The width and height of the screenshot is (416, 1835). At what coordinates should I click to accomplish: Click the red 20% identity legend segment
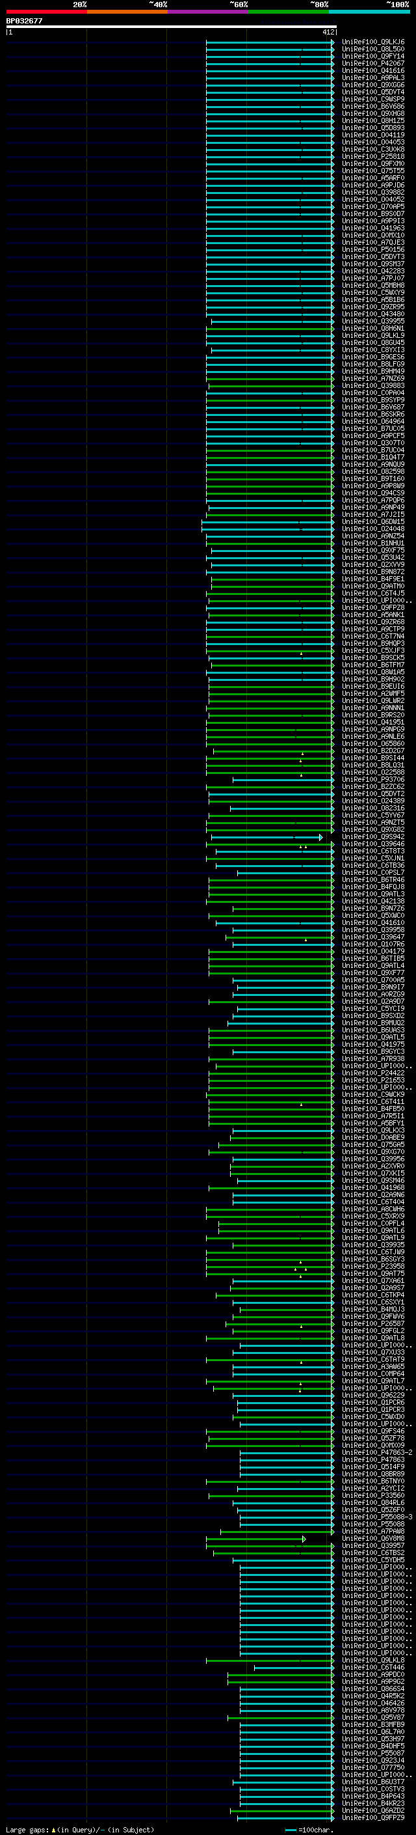click(46, 12)
